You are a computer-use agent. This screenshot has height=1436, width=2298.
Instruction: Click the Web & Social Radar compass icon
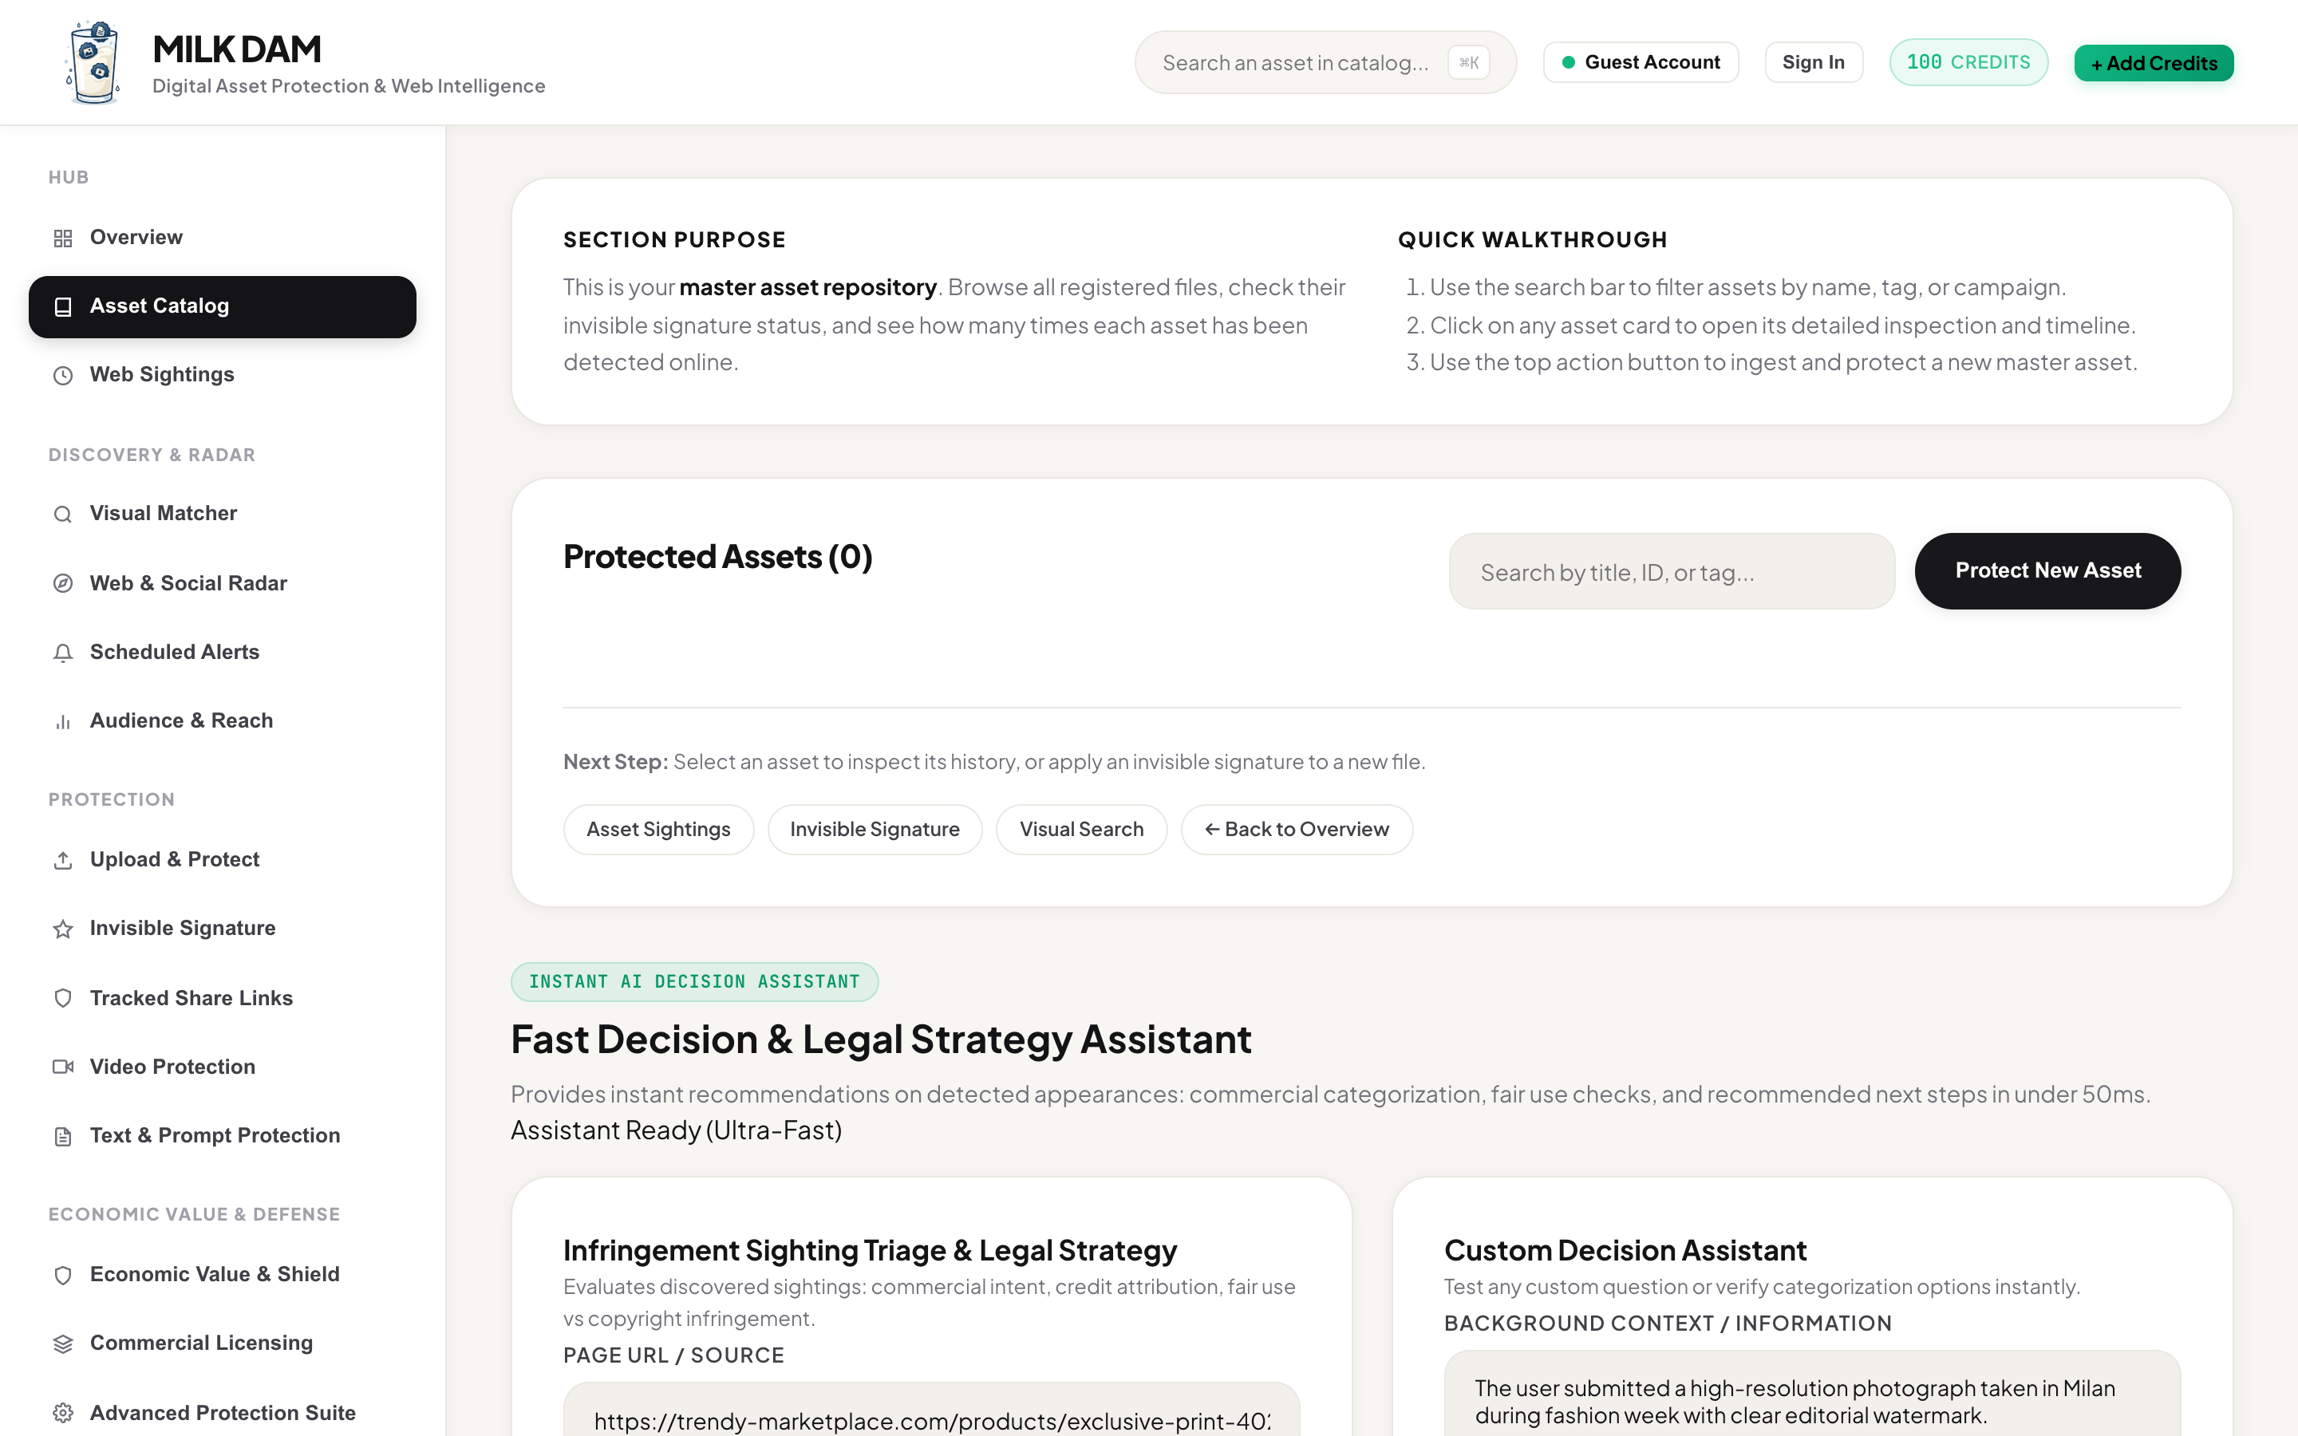63,583
